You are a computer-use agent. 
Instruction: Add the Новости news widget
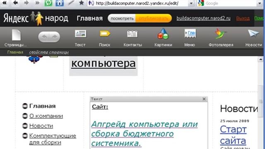coord(254,38)
